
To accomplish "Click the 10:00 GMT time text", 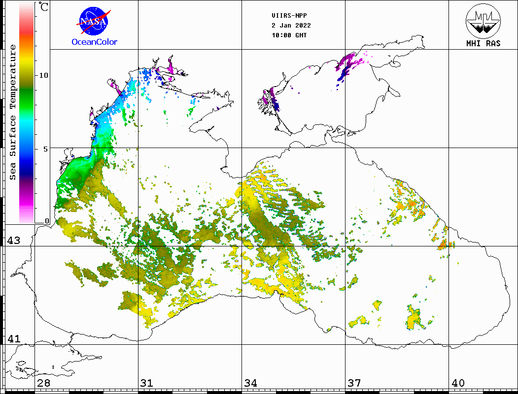I will tap(289, 35).
